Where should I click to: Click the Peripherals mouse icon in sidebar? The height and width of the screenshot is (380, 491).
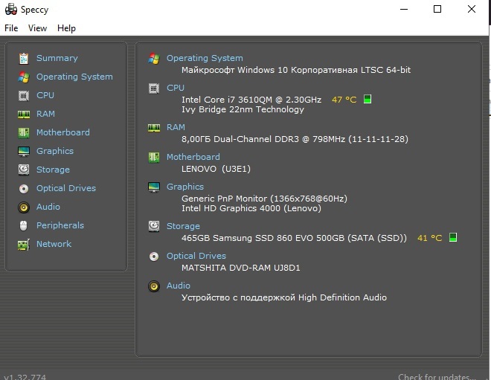[23, 225]
